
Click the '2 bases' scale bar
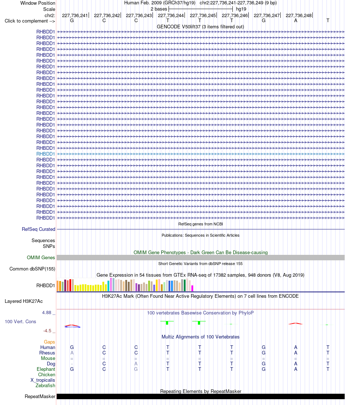click(x=200, y=9)
